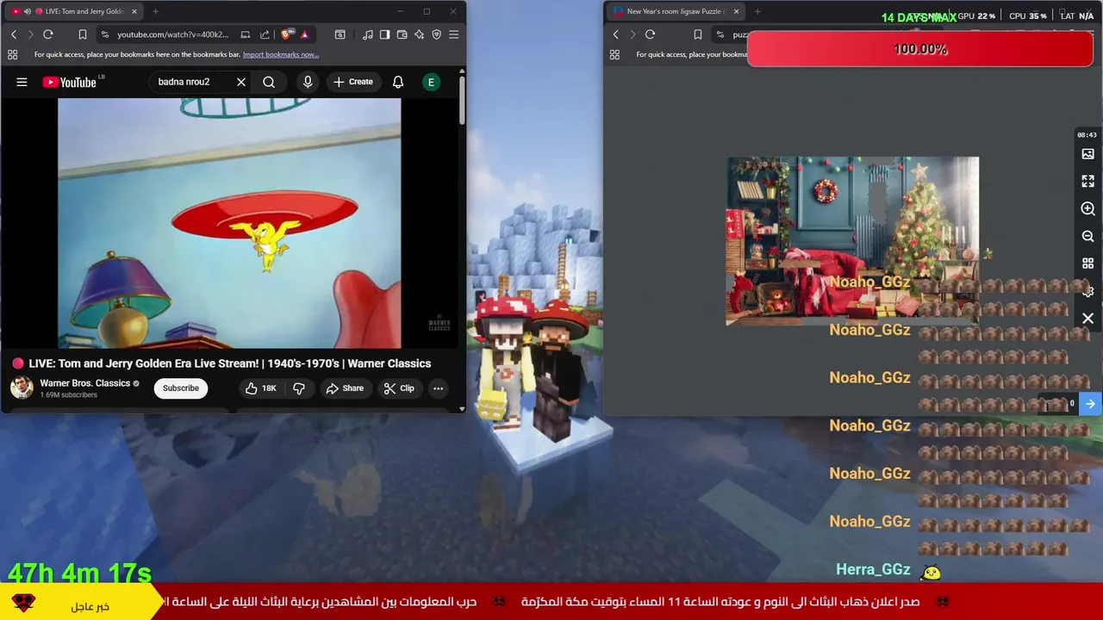The width and height of the screenshot is (1103, 620).
Task: Create a Clip of the video
Action: (399, 388)
